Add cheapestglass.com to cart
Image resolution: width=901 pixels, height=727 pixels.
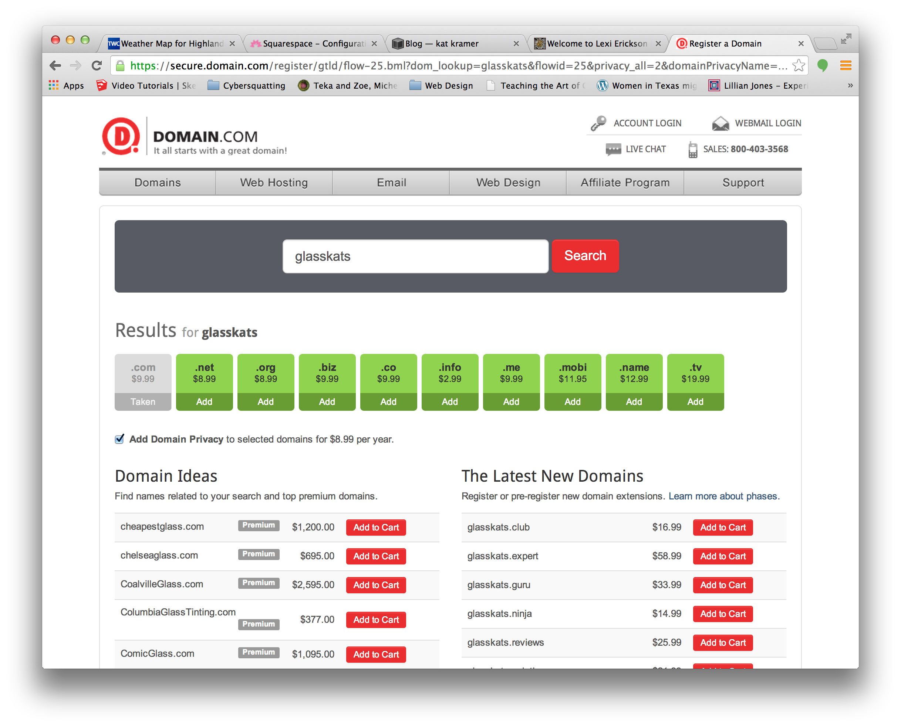376,527
